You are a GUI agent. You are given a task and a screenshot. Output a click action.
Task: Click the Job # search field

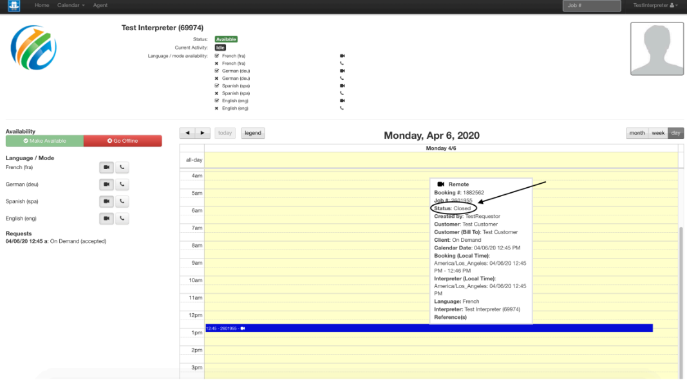point(592,6)
